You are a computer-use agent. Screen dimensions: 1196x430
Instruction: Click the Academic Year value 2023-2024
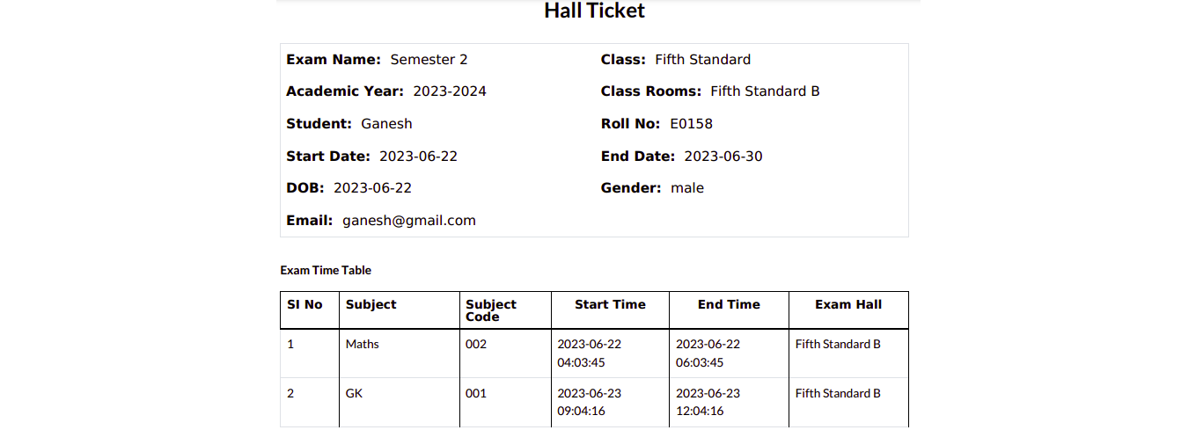[x=449, y=91]
